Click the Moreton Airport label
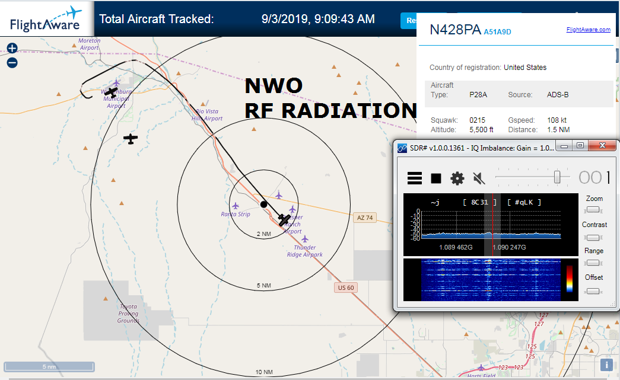Viewport: 620px width, 380px height. tap(90, 44)
